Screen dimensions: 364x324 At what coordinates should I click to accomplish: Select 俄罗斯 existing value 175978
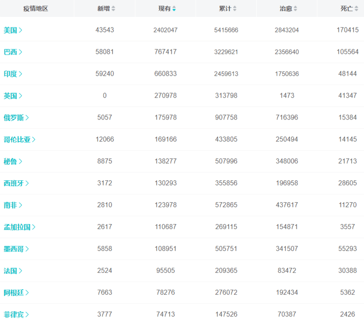[x=166, y=117]
